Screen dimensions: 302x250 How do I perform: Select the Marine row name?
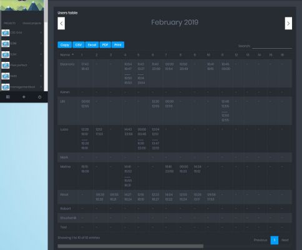click(66, 167)
